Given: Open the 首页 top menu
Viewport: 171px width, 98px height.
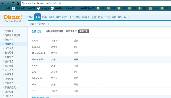Looking at the screenshot, I should click(31, 17).
